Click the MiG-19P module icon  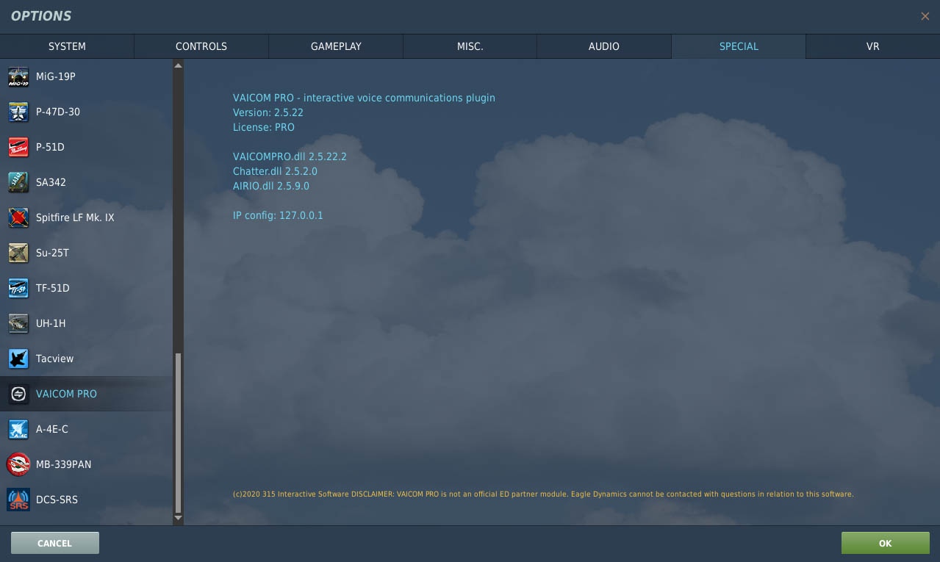coord(18,76)
